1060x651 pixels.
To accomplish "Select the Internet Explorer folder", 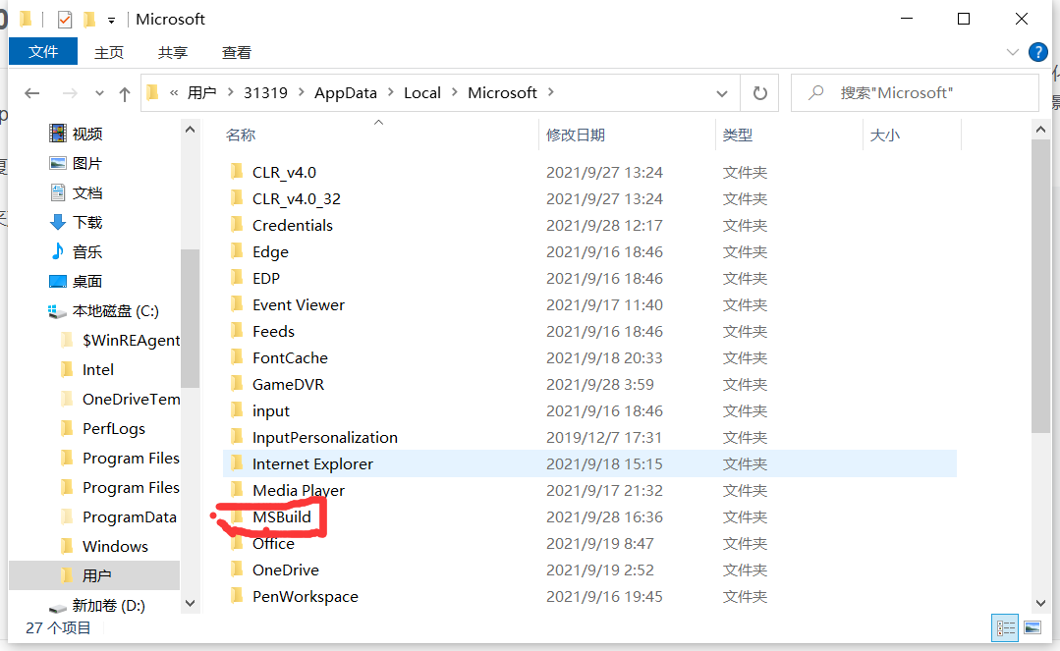I will [x=313, y=463].
